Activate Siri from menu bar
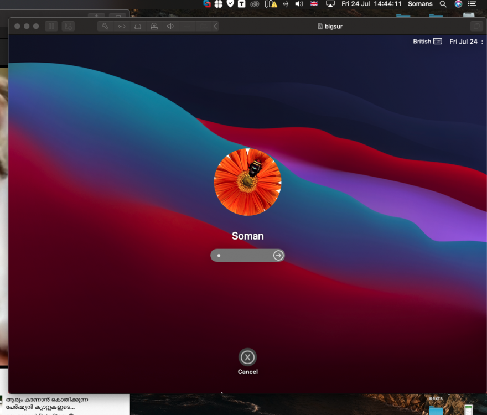This screenshot has width=487, height=415. pos(458,4)
